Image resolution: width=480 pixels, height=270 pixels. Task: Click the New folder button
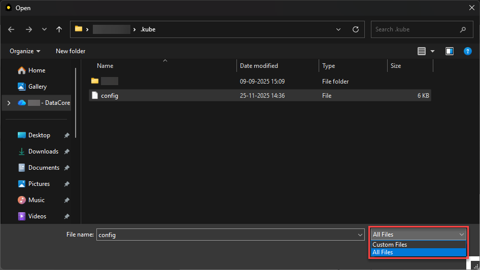(x=71, y=51)
